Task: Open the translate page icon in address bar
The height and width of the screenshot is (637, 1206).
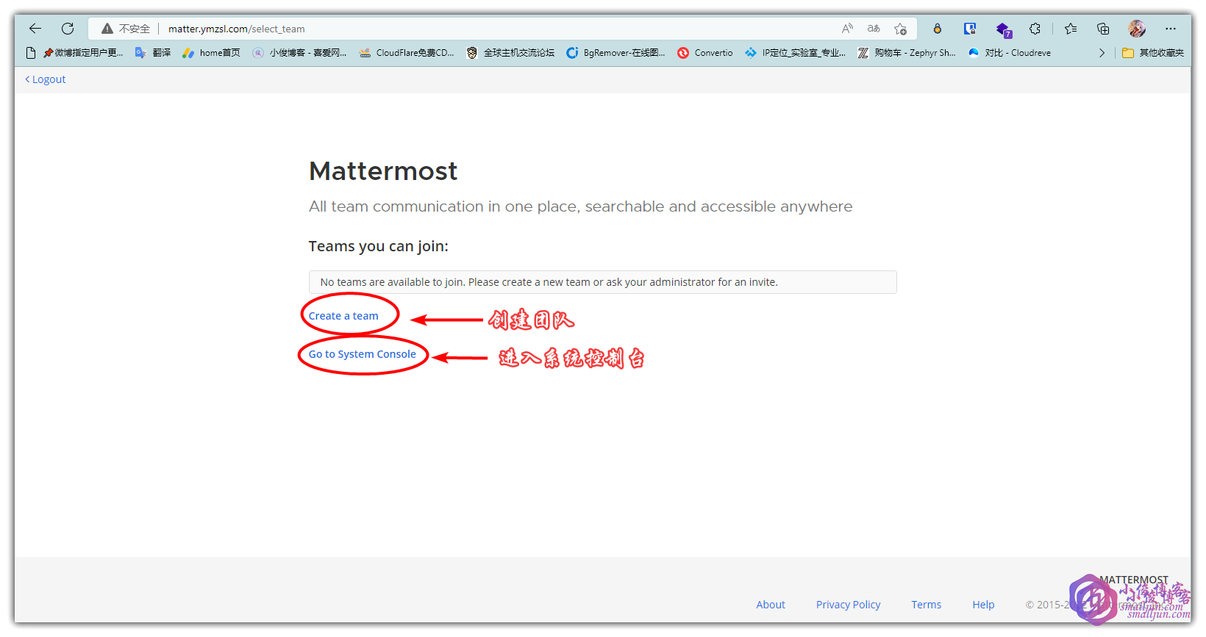Action: click(874, 29)
